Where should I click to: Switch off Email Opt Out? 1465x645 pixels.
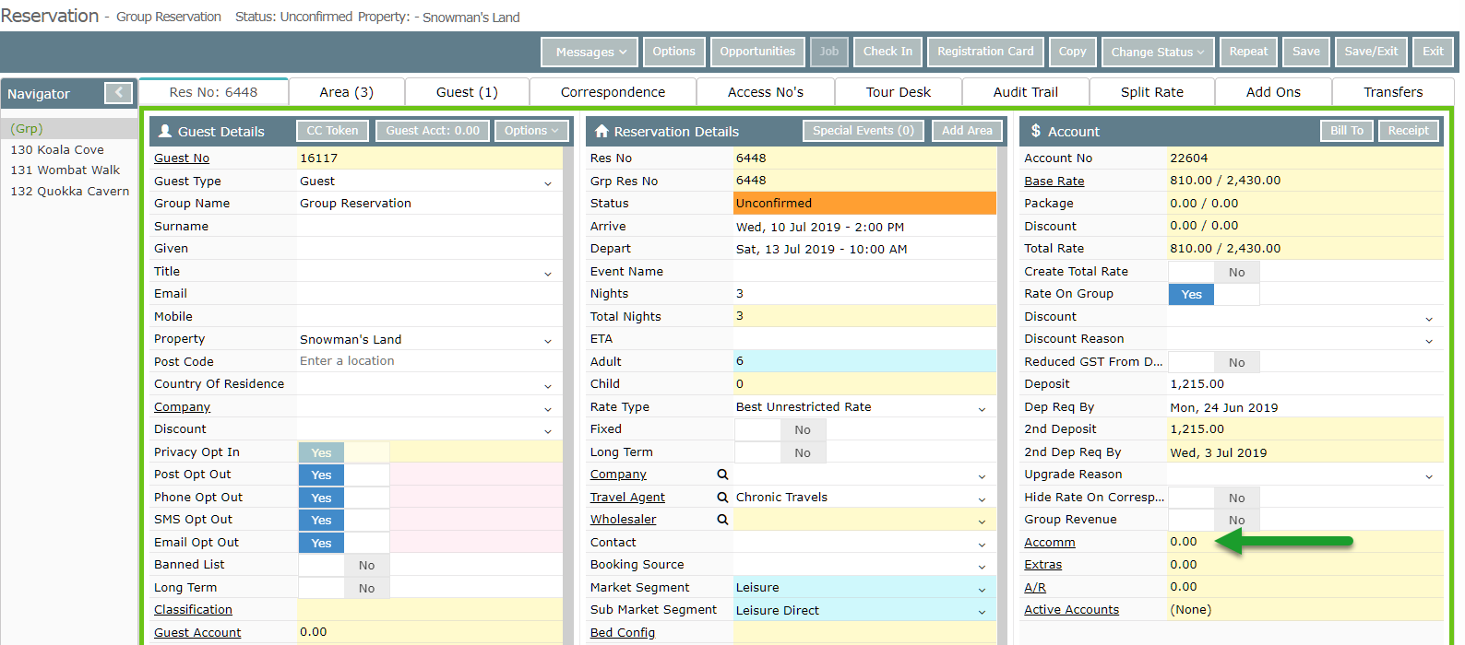344,543
